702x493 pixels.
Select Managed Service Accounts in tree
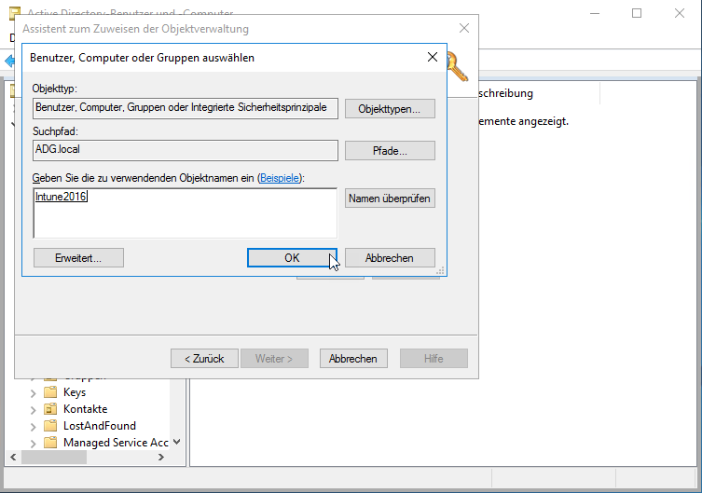(x=116, y=443)
